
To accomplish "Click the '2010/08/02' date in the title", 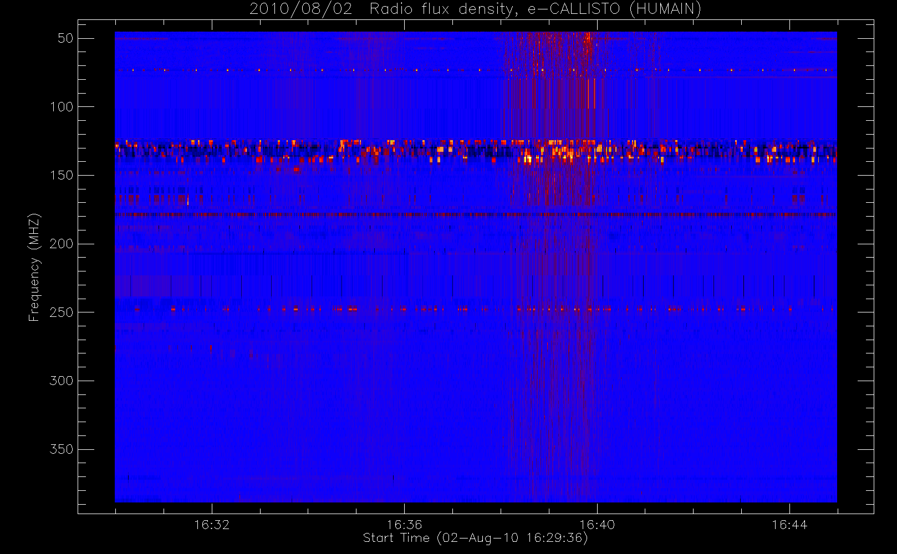I will 301,9.
